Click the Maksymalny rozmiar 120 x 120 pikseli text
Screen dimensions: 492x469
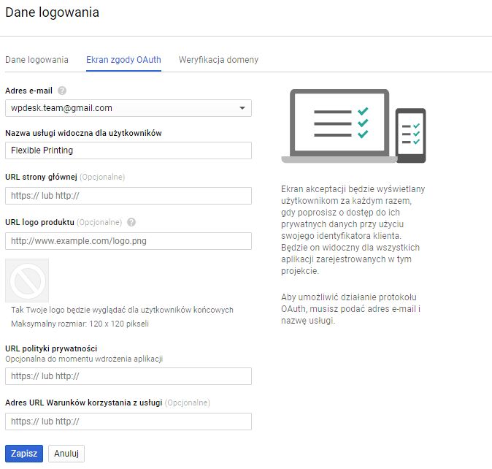pyautogui.click(x=80, y=324)
